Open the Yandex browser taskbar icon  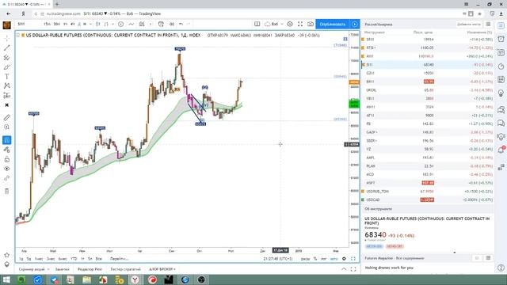tap(135, 279)
